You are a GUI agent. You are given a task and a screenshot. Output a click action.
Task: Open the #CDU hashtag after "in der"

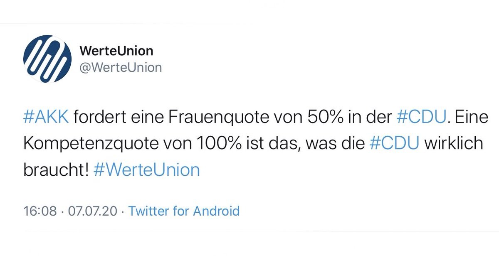[x=420, y=118]
